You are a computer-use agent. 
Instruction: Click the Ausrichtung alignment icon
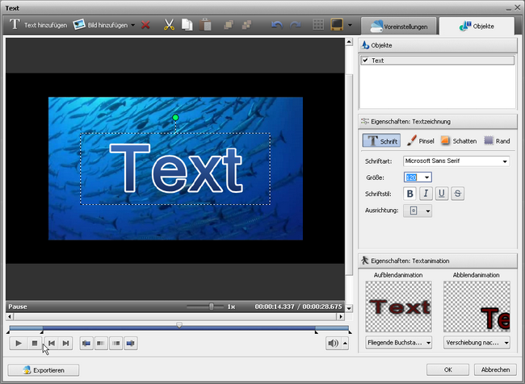coord(414,211)
